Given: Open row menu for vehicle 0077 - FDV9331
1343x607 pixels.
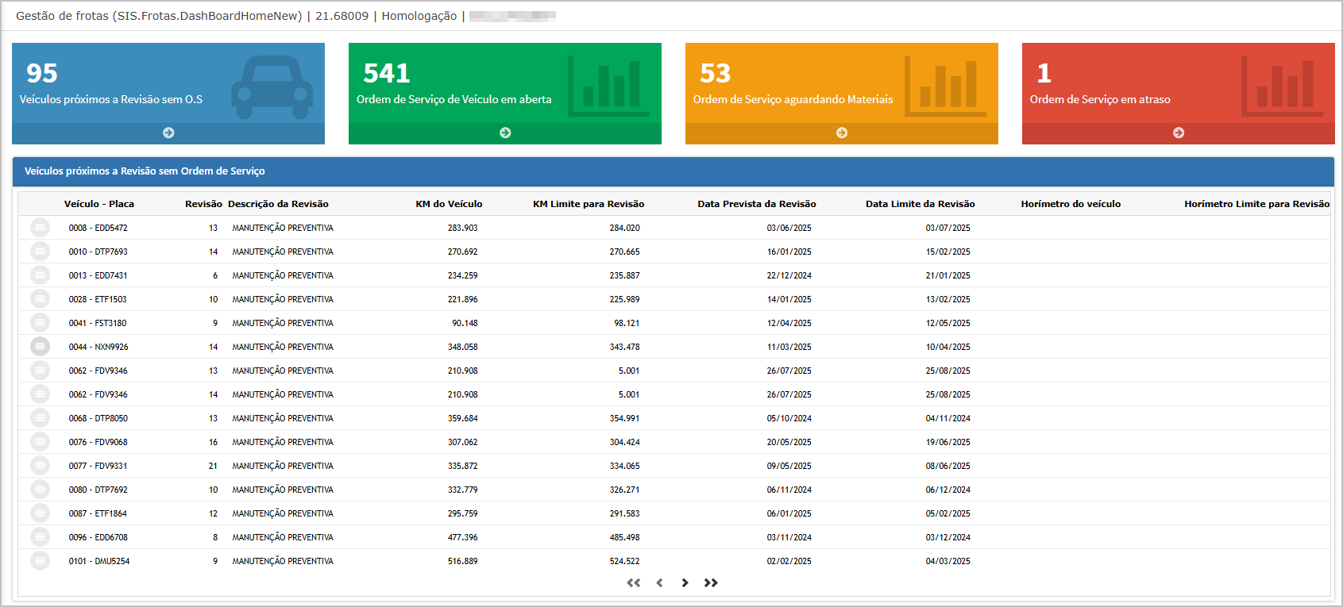Looking at the screenshot, I should [x=40, y=466].
